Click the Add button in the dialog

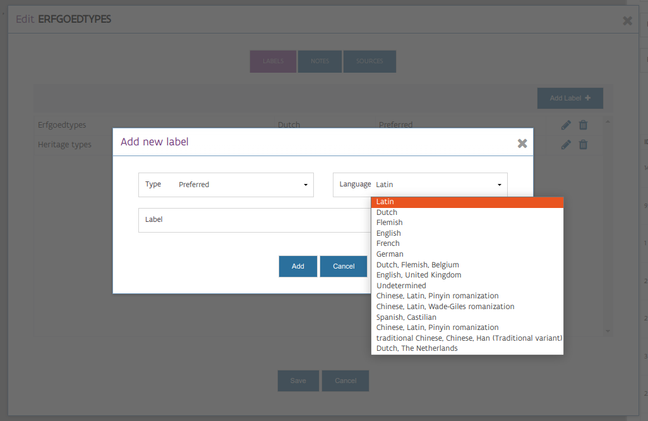point(297,266)
